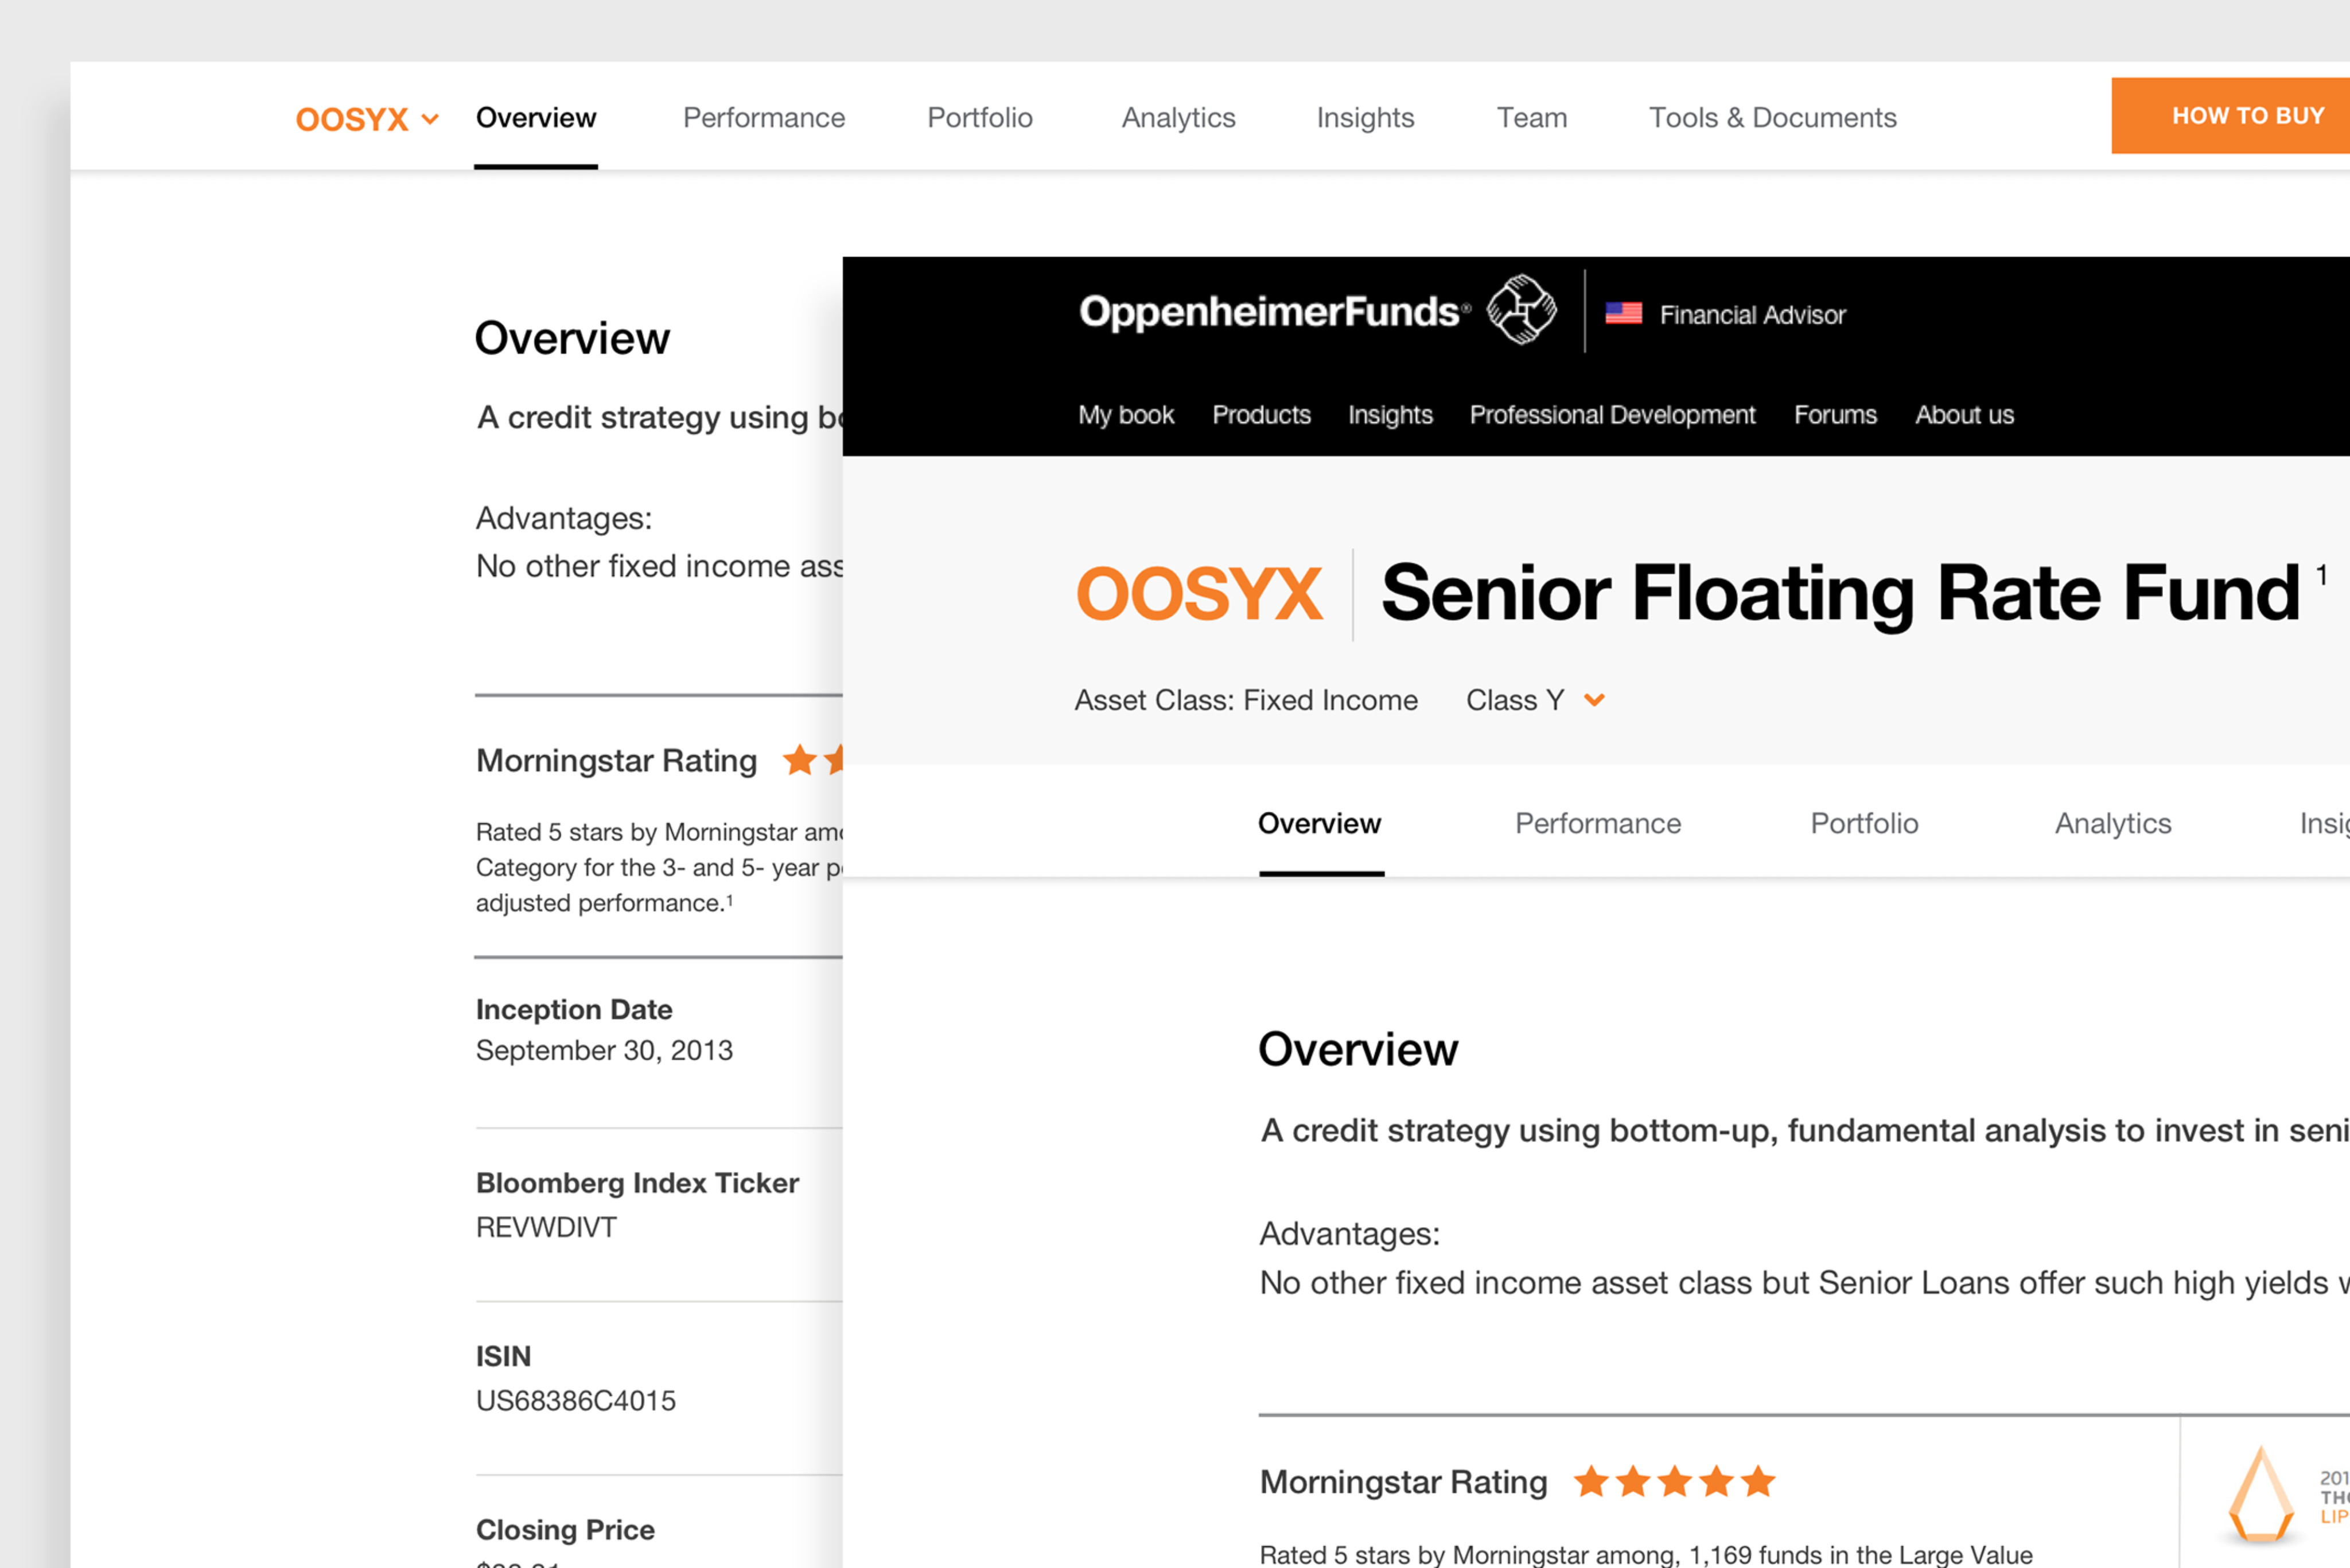Go to Portfolio tab below fund title

pos(1864,823)
